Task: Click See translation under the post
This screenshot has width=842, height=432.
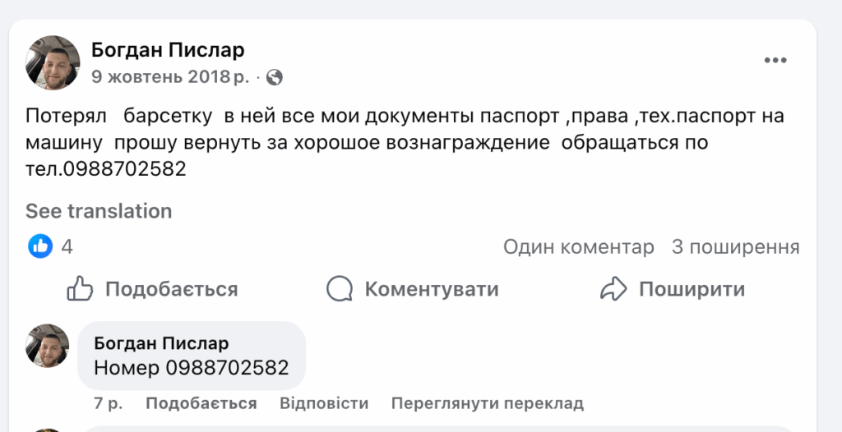Action: 99,211
